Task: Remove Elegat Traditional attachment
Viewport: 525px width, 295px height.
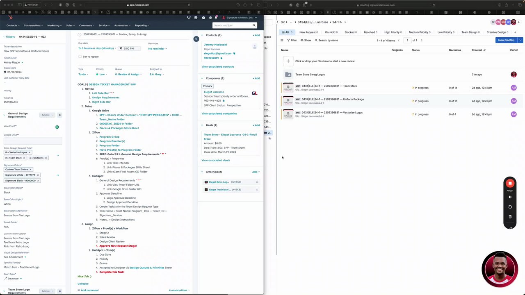Action: tap(257, 190)
